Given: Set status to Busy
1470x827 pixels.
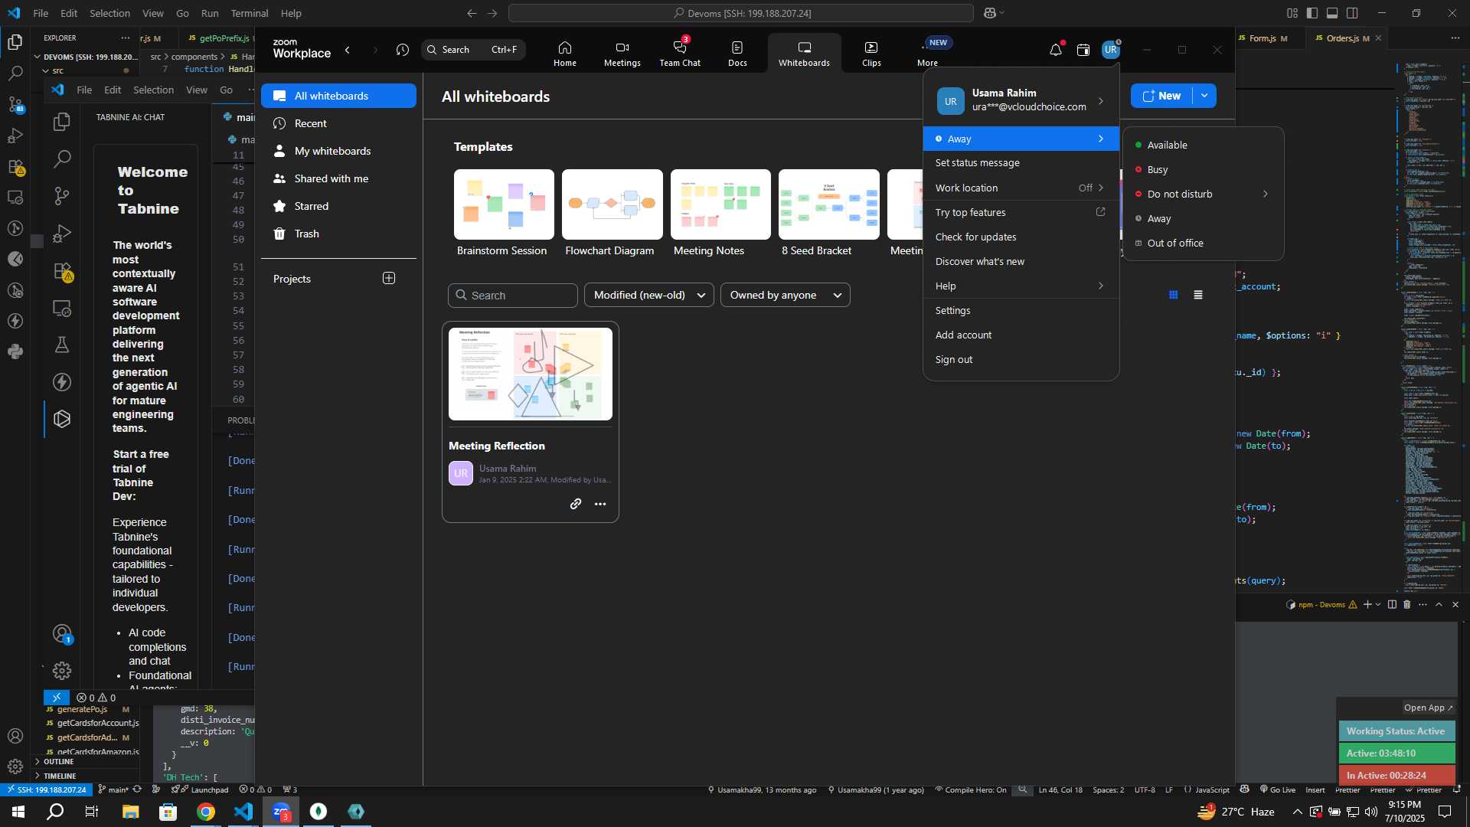Looking at the screenshot, I should (x=1203, y=169).
